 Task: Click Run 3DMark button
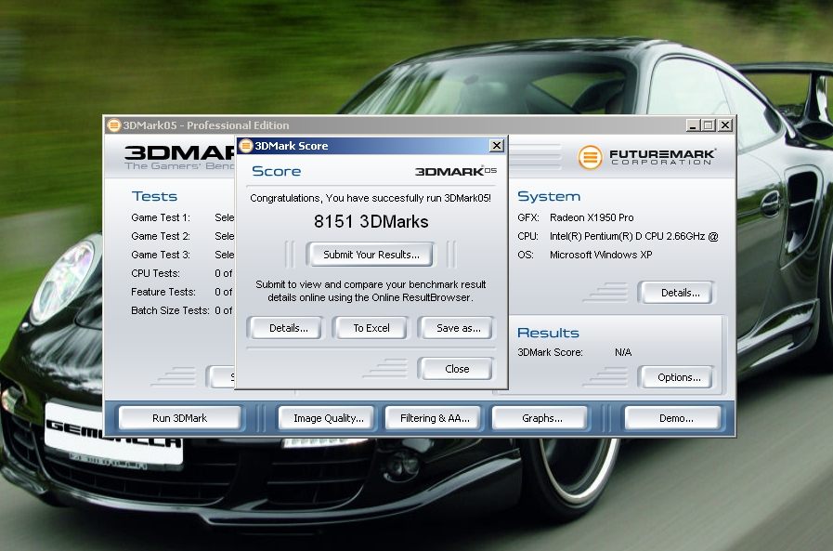click(179, 418)
